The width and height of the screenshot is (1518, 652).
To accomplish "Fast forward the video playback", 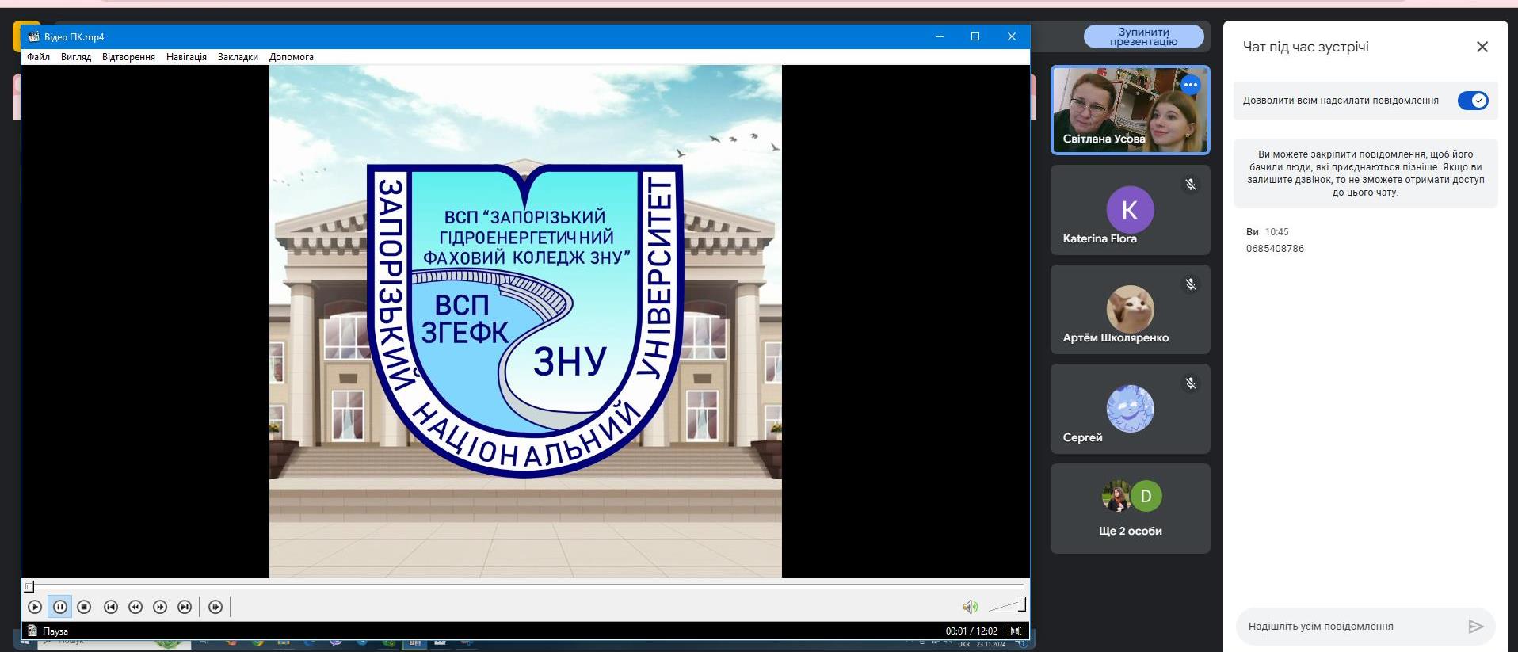I will 160,607.
